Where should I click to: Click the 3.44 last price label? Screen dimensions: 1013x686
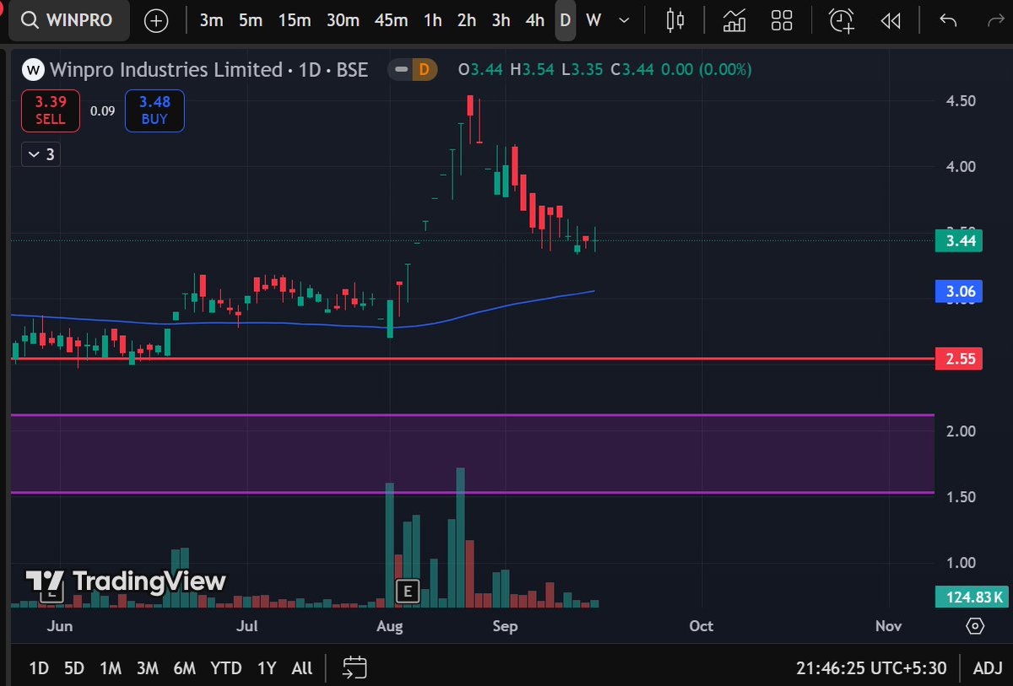(x=961, y=241)
